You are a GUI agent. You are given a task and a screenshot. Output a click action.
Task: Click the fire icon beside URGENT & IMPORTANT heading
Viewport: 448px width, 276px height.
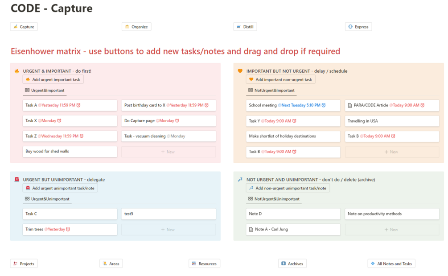[x=16, y=71]
